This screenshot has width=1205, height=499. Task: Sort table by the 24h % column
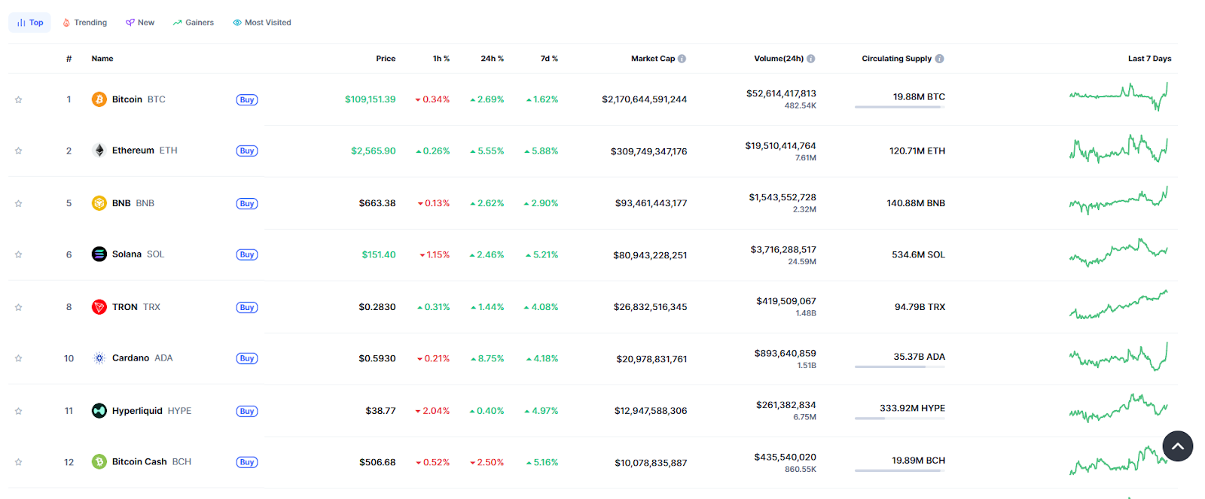[493, 59]
